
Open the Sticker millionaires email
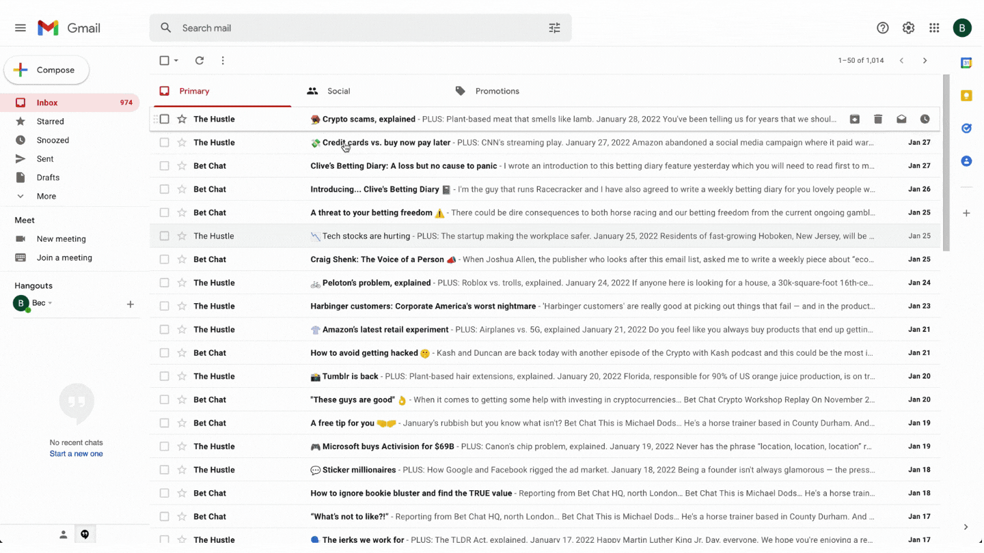point(545,470)
